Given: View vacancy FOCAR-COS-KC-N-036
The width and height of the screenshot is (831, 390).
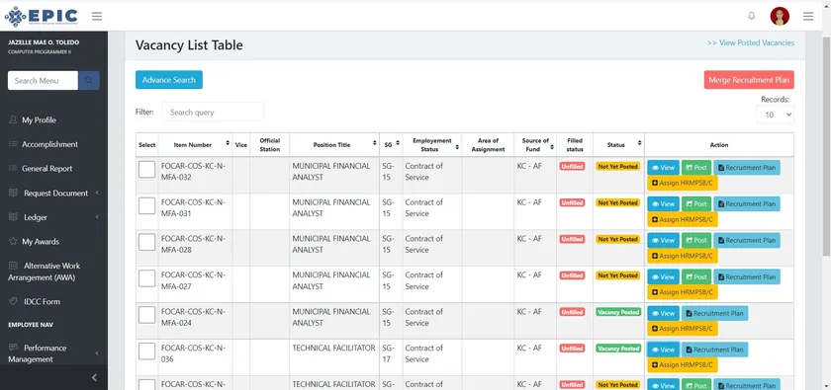Looking at the screenshot, I should pos(663,350).
